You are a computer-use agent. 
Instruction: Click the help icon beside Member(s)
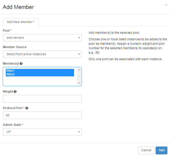[x=21, y=64]
